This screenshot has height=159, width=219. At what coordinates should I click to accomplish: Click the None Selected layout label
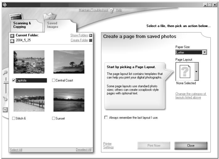(x=186, y=83)
